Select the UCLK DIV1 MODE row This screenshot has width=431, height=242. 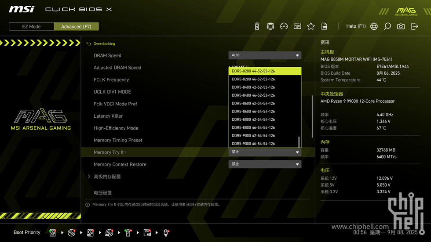coord(112,92)
